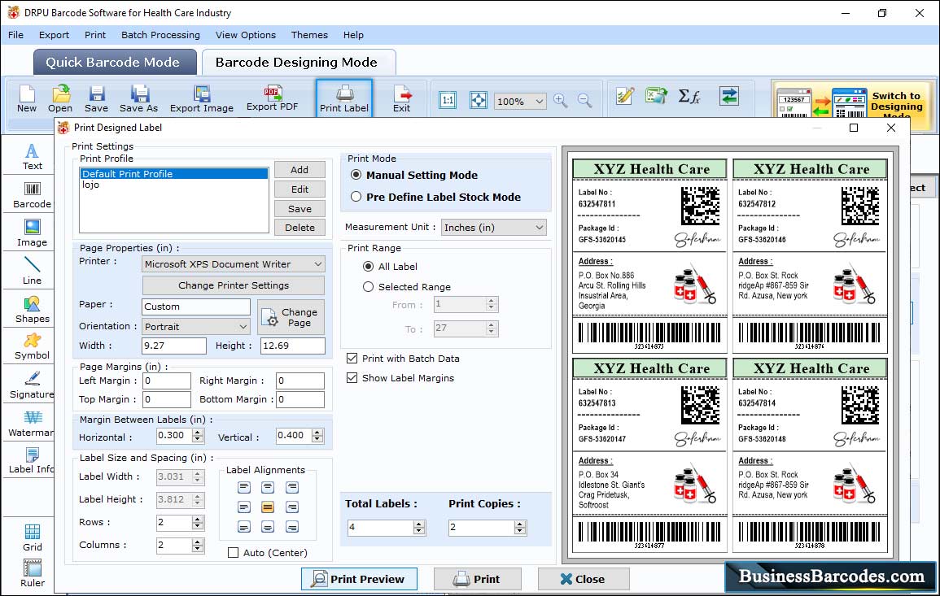The width and height of the screenshot is (940, 596).
Task: Click Change Printer Settings button
Action: pos(234,285)
